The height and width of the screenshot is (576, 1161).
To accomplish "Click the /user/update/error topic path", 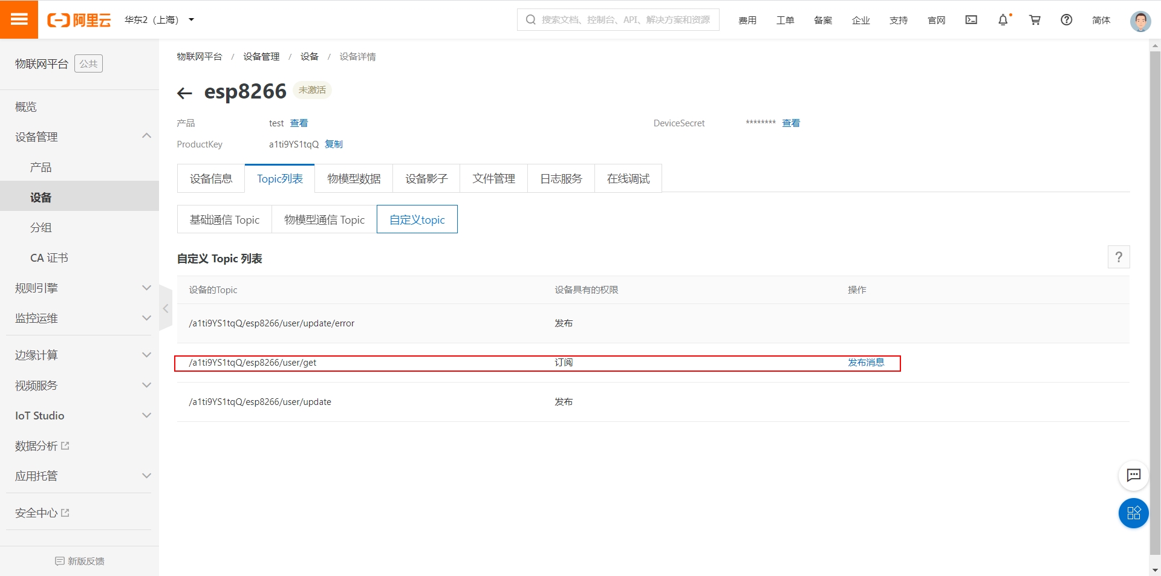I will click(x=272, y=323).
